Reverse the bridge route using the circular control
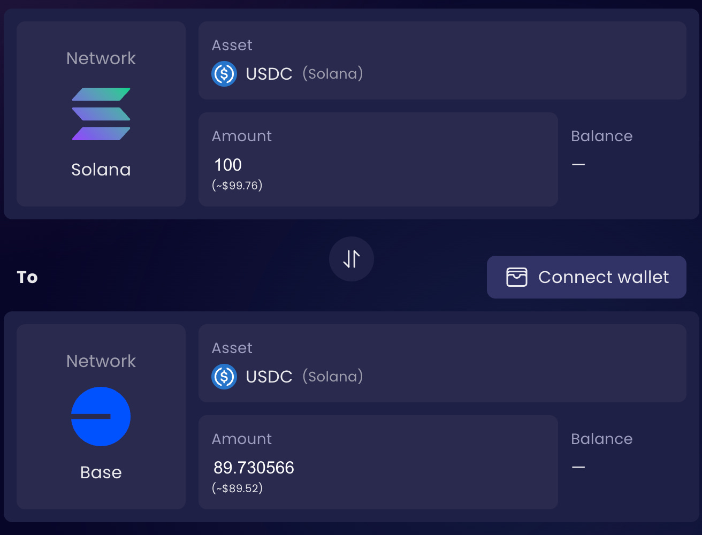702x535 pixels. click(x=351, y=259)
